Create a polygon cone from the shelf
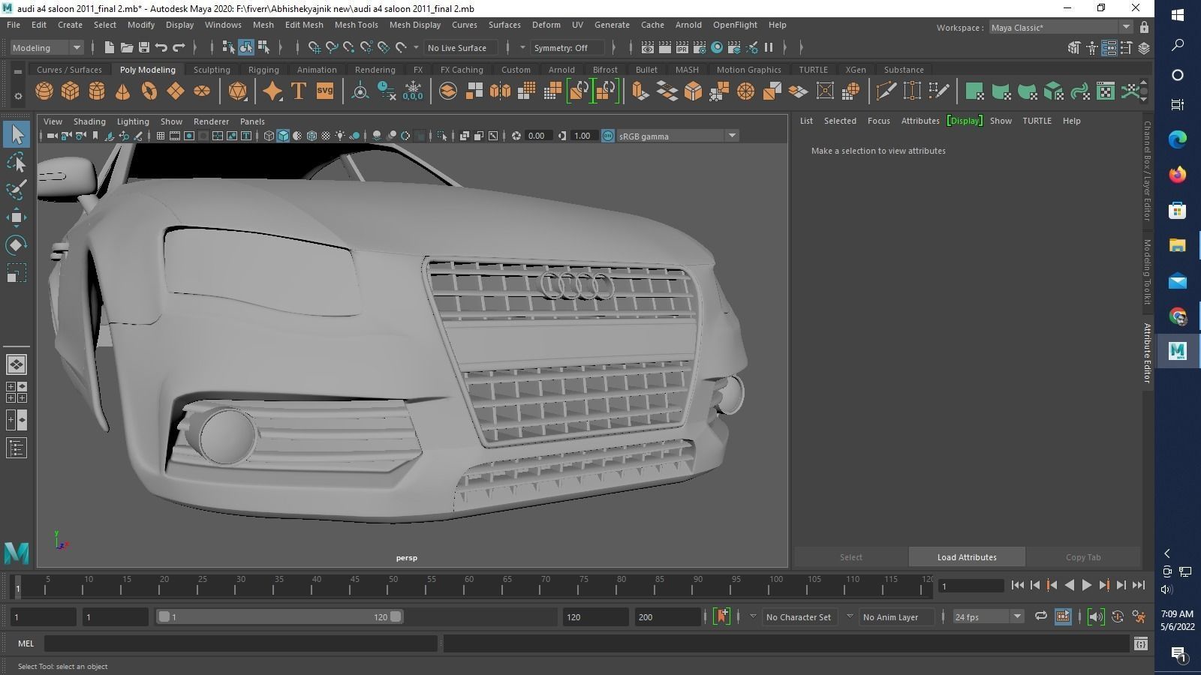Screen dimensions: 1201x675 click(x=122, y=91)
